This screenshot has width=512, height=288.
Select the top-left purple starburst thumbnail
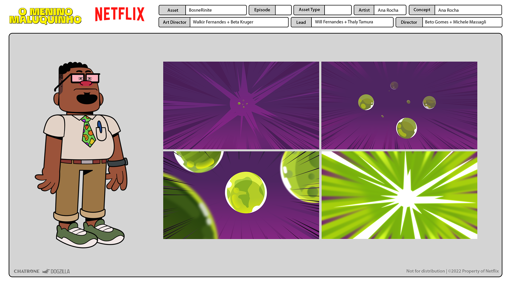241,105
